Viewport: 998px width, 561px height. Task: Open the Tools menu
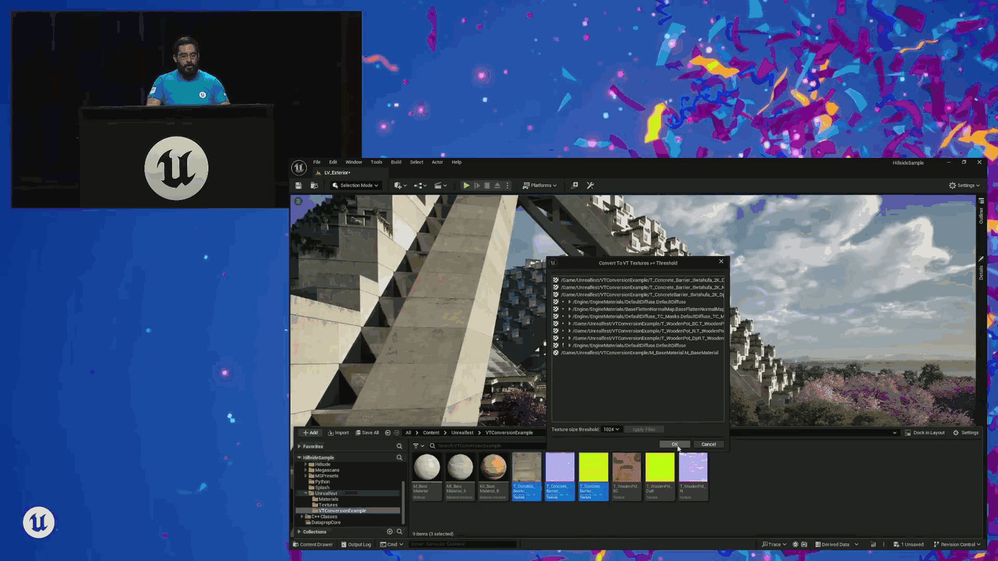point(376,162)
